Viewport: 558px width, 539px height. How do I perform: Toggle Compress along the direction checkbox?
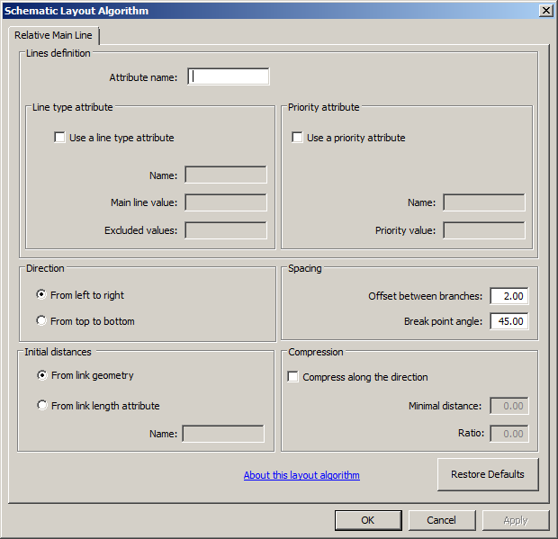[292, 377]
